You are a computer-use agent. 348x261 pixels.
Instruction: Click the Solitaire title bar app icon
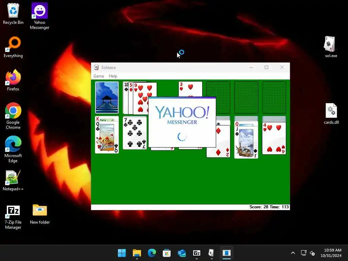tap(96, 68)
